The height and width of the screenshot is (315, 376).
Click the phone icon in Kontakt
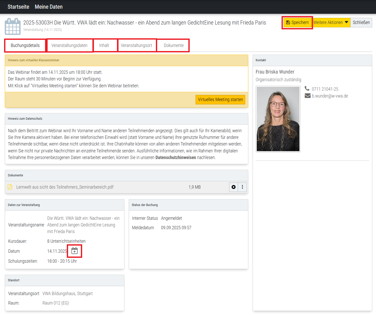tap(307, 89)
